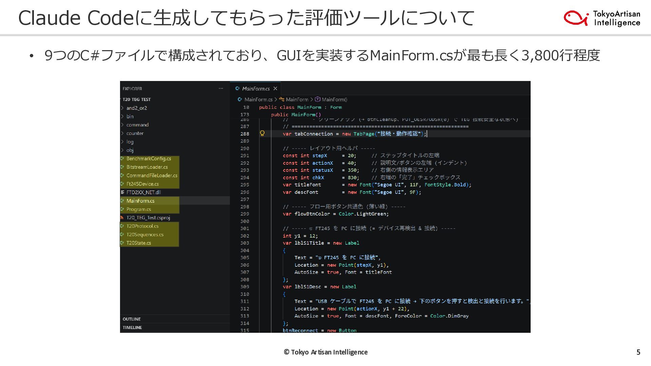Open the Explorer more actions ellipsis menu

tap(221, 88)
